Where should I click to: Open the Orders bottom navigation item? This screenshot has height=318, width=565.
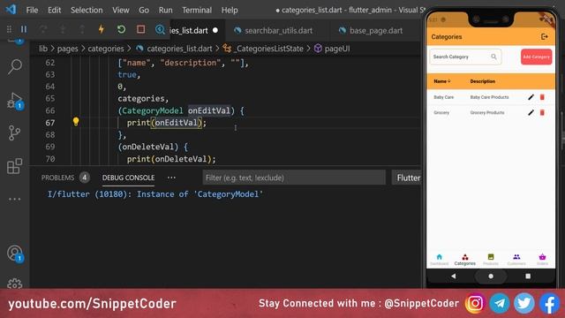point(542,260)
